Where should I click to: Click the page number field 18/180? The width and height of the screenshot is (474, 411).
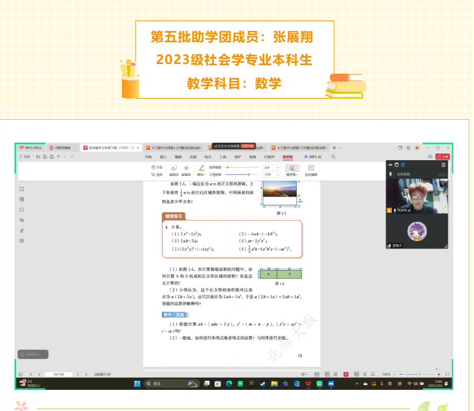pyautogui.click(x=59, y=374)
